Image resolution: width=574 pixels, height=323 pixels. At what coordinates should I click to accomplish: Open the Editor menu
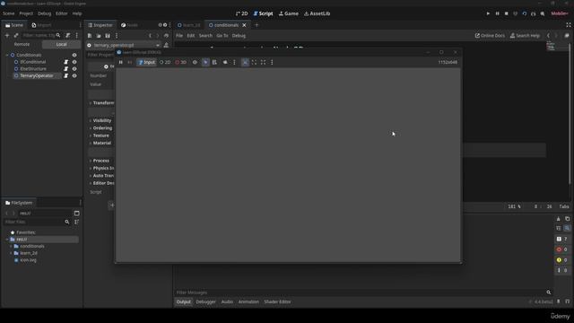pos(62,13)
